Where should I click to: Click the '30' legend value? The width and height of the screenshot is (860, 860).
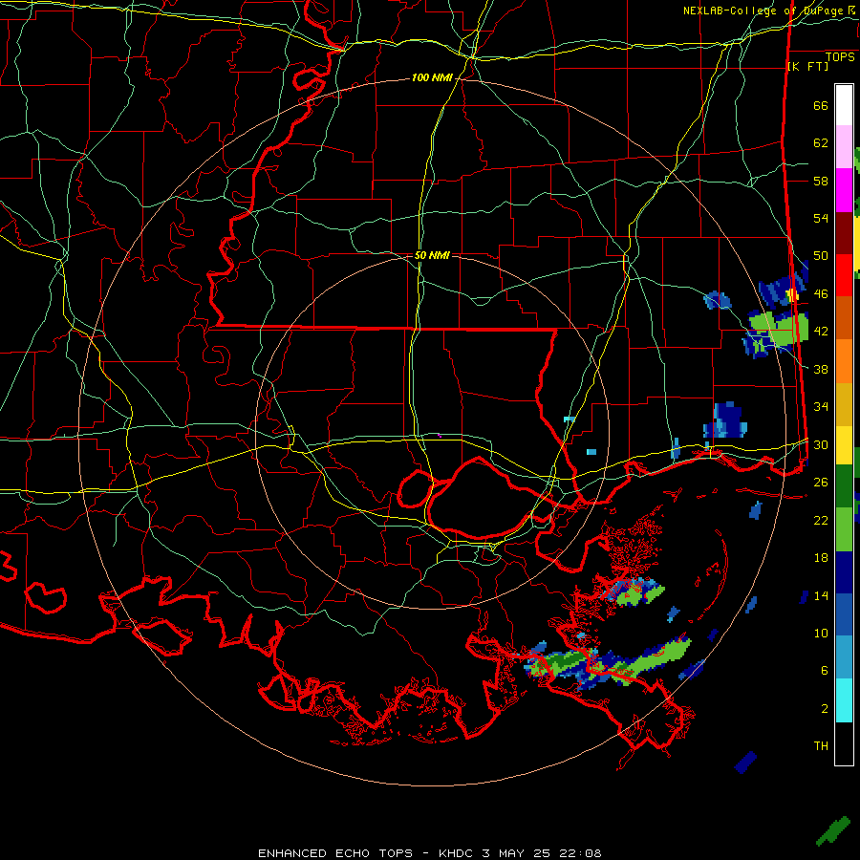point(821,444)
